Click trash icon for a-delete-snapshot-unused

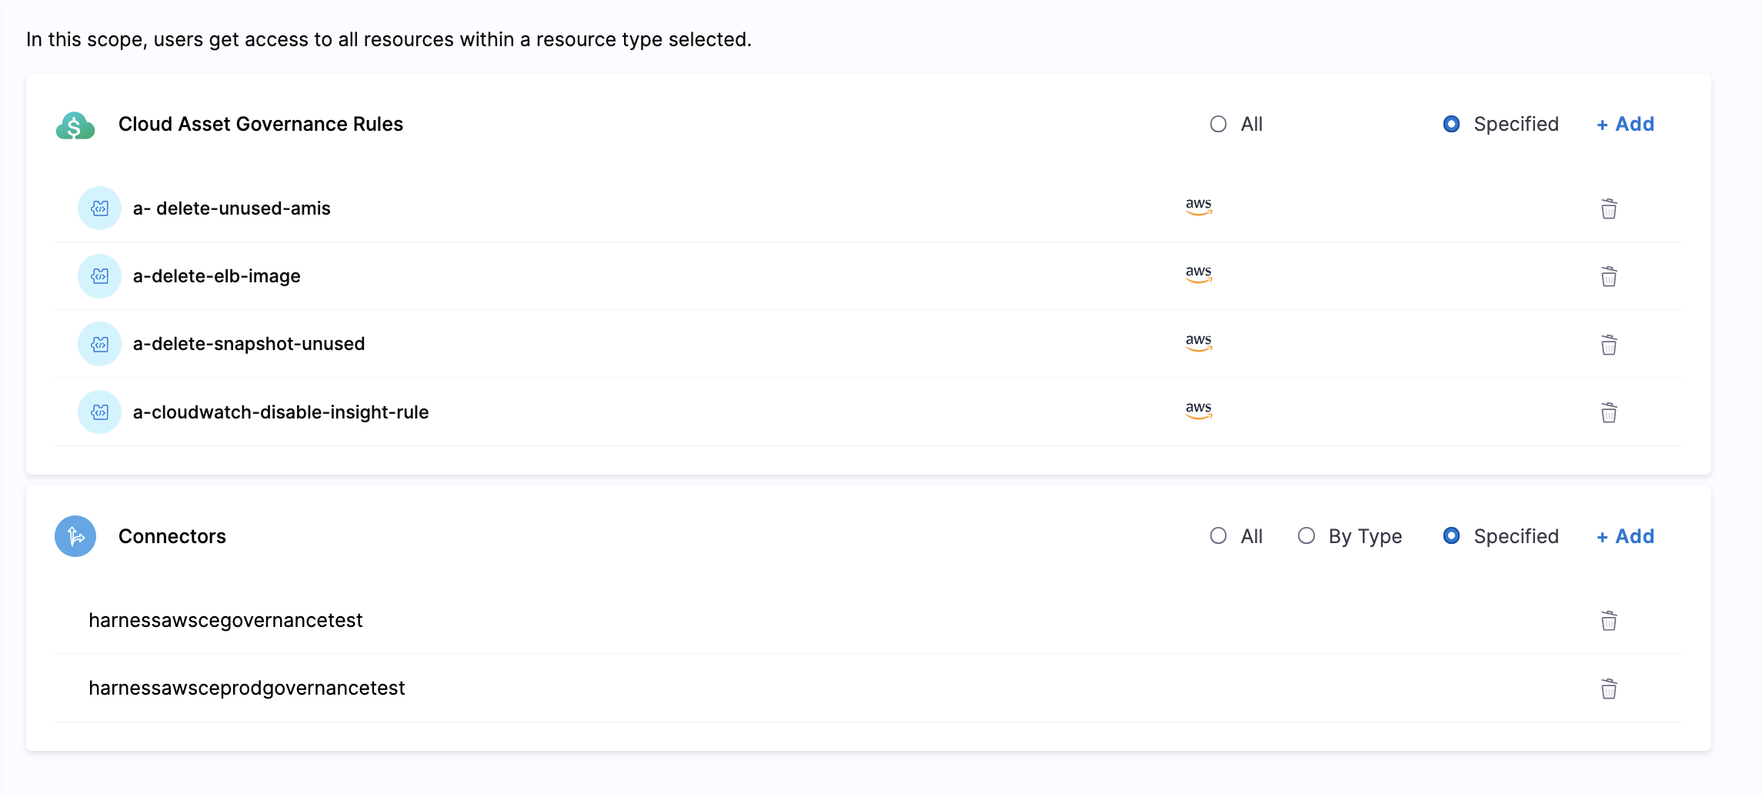[x=1608, y=345]
